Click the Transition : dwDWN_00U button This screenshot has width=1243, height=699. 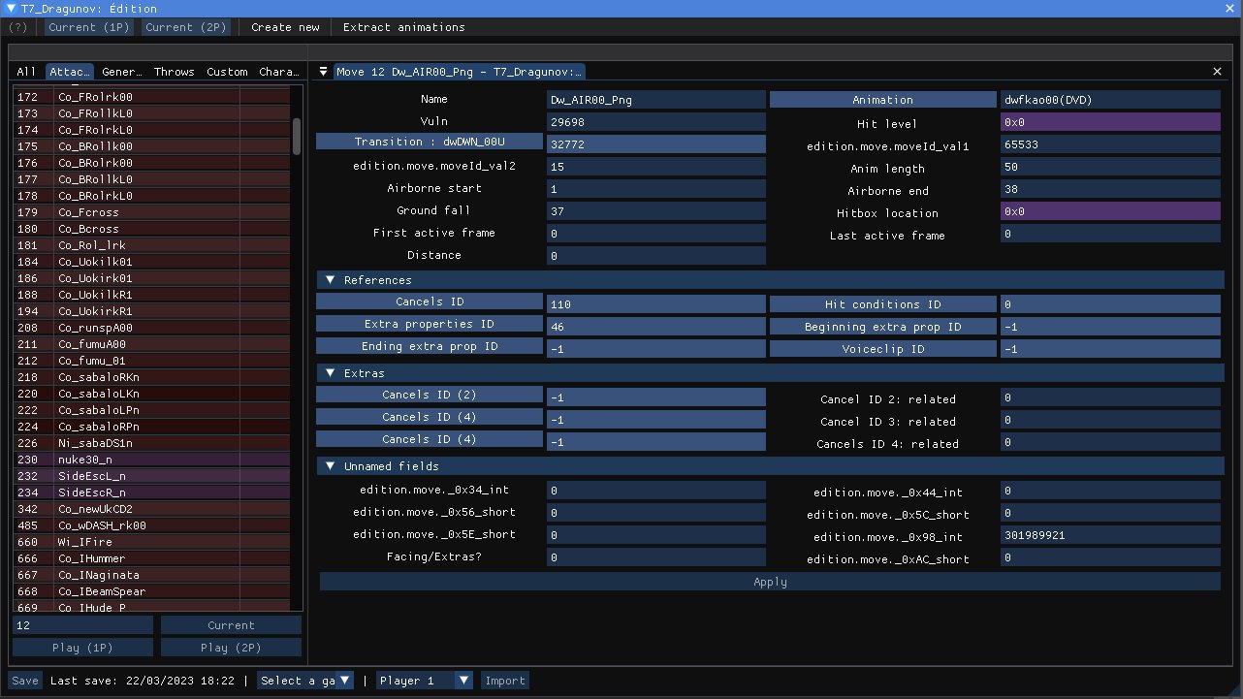(430, 142)
